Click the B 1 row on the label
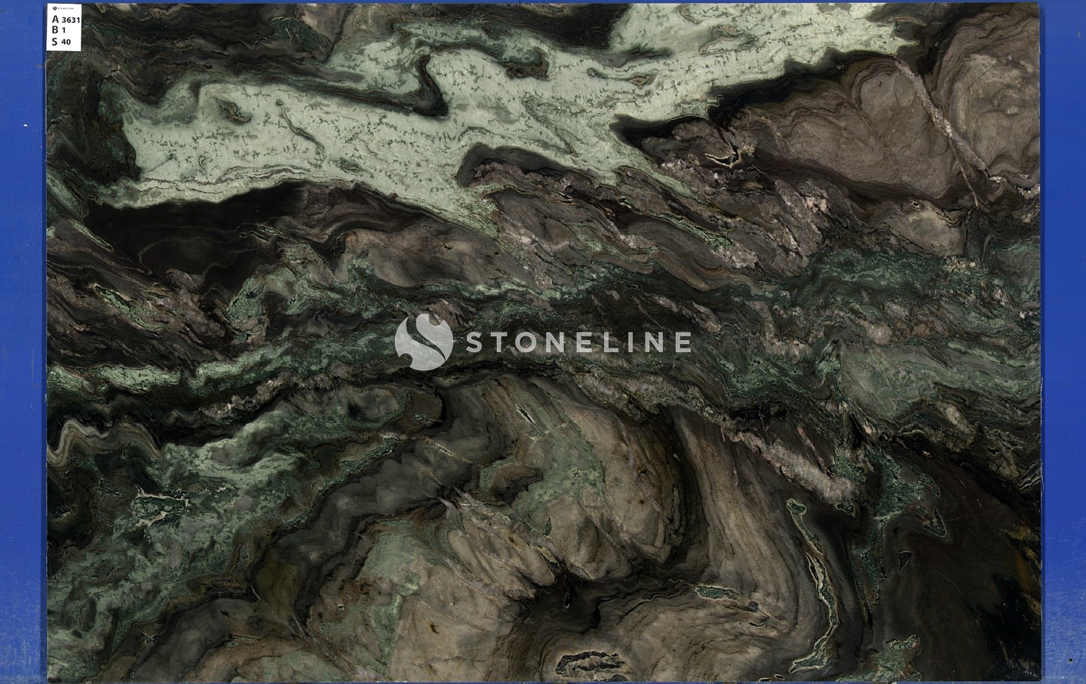Viewport: 1086px width, 684px height. click(x=59, y=31)
